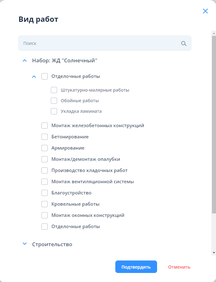
Task: Collapse the Набор: ЖД "Солнечный" group
Action: (25, 61)
